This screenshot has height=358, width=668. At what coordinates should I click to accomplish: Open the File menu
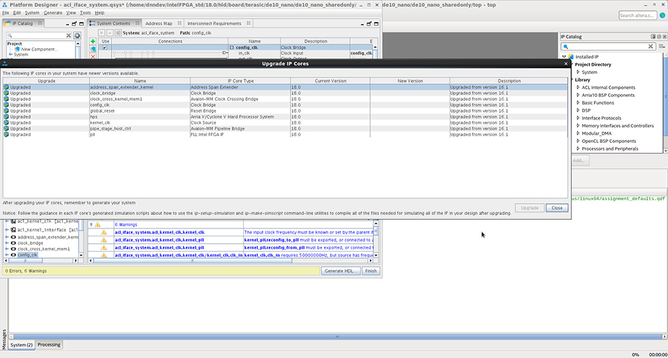pyautogui.click(x=5, y=13)
